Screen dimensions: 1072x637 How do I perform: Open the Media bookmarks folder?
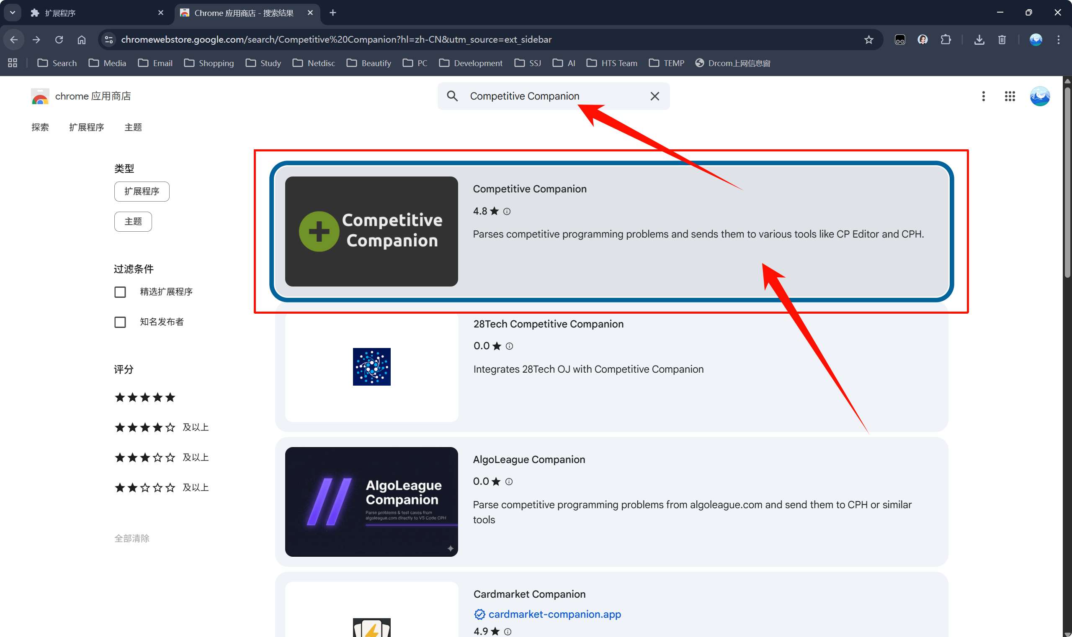[x=108, y=63]
